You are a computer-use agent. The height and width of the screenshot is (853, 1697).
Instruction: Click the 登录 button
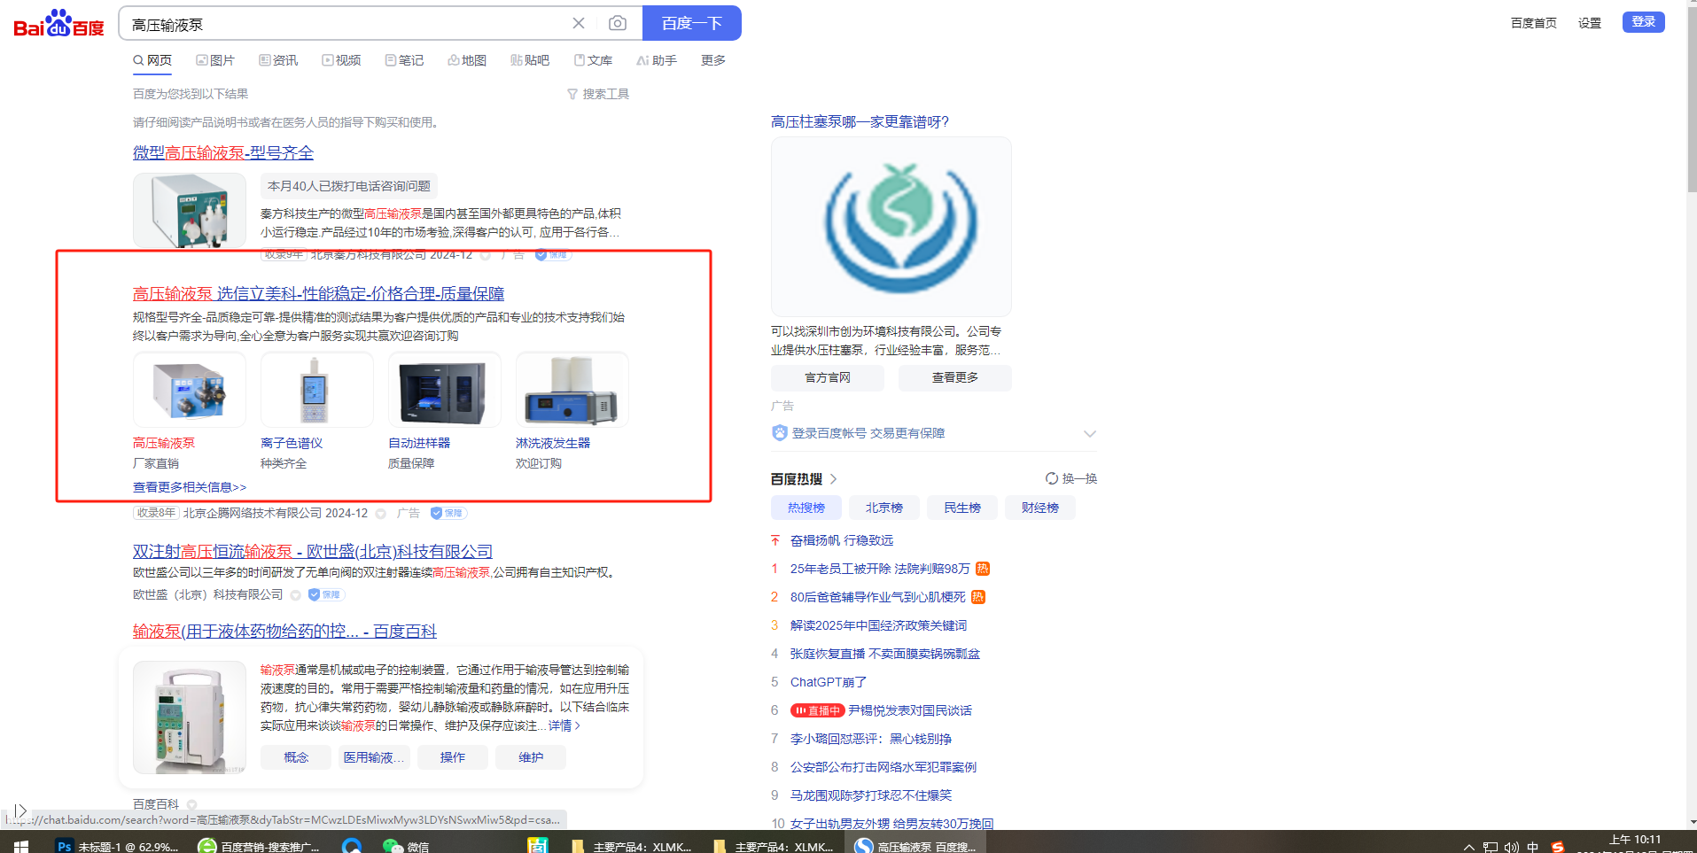tap(1644, 22)
